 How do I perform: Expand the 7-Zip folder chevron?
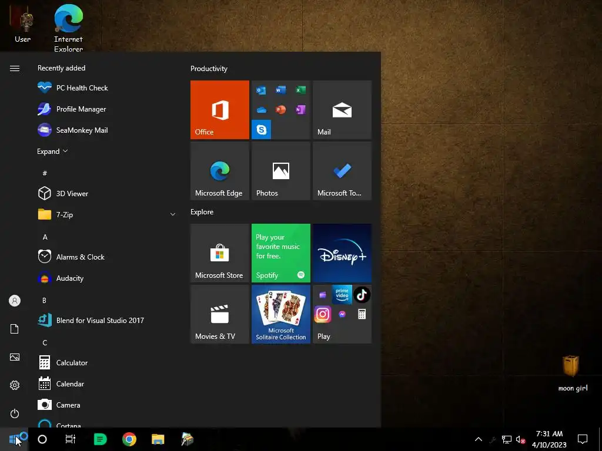point(173,214)
